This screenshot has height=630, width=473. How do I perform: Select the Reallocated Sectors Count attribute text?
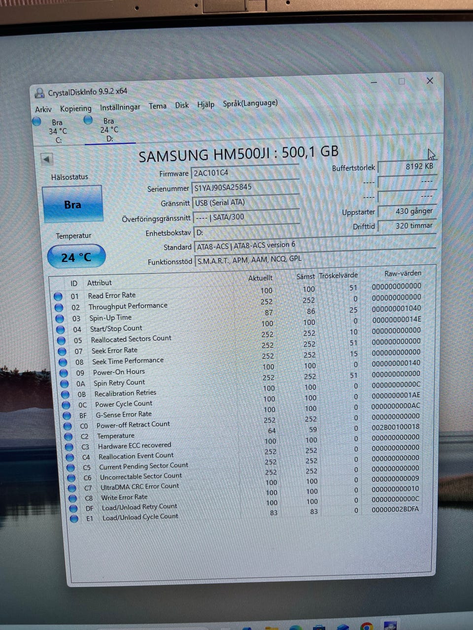pos(131,339)
